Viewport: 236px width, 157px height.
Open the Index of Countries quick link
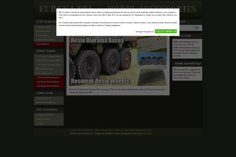click(183, 47)
